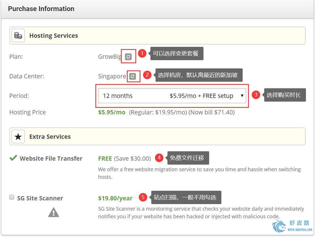The width and height of the screenshot is (317, 237).
Task: Click the green checkmark beside Website File Transfer
Action: [13, 158]
